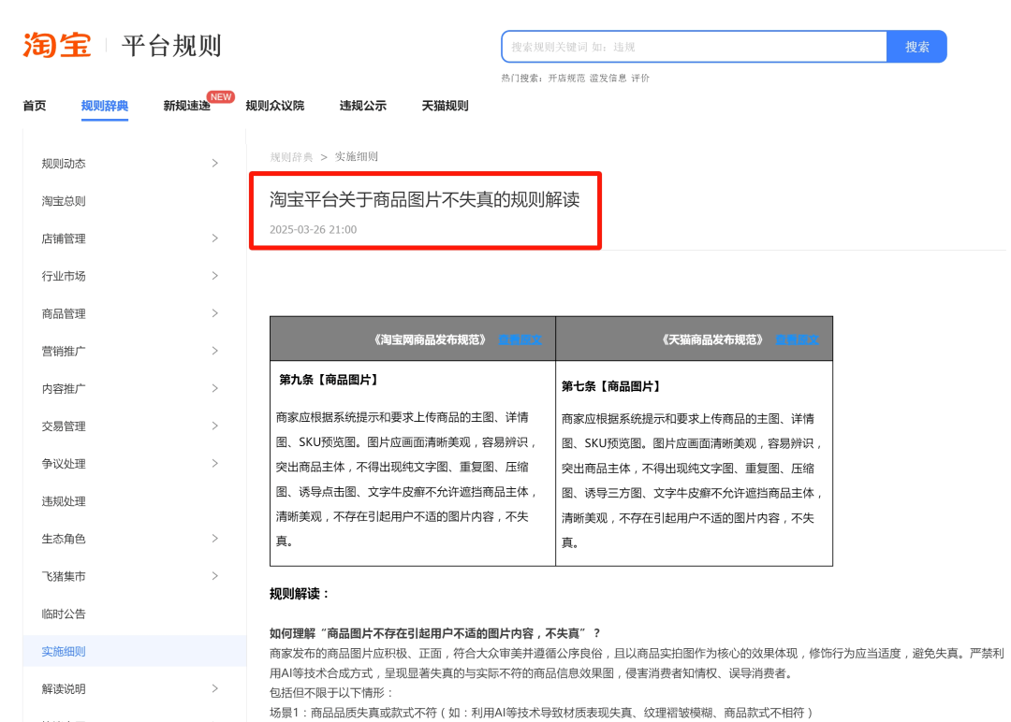Click 实施细则 in the breadcrumb

[356, 156]
